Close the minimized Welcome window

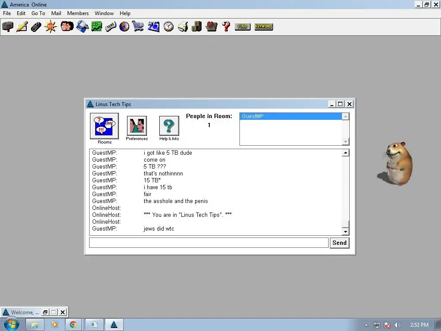pos(63,312)
